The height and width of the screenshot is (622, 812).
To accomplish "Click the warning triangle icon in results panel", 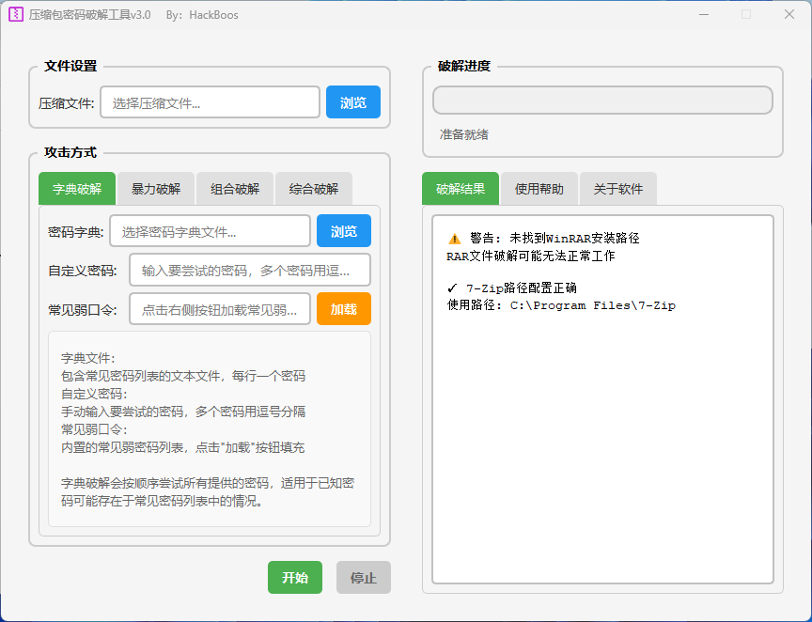I will click(456, 239).
